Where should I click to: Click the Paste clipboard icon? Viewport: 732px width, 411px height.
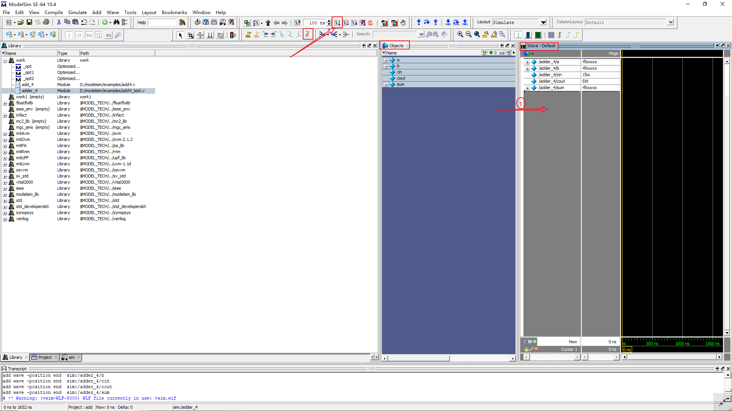click(x=75, y=22)
